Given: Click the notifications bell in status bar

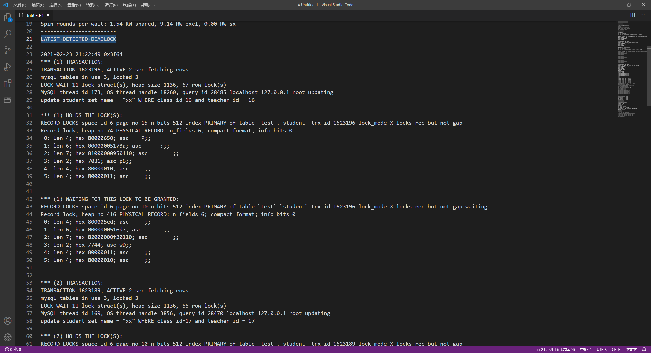Looking at the screenshot, I should [644, 349].
